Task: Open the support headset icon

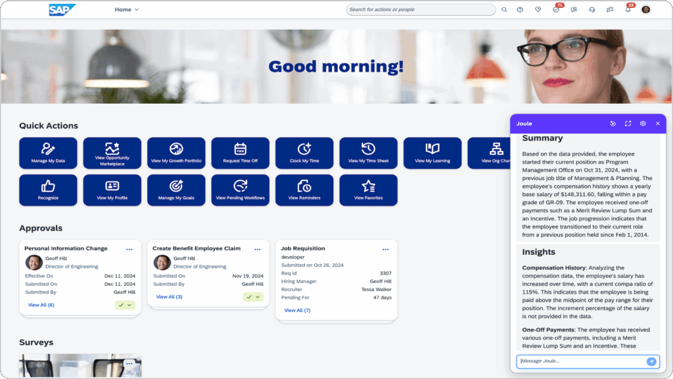Action: click(x=592, y=9)
